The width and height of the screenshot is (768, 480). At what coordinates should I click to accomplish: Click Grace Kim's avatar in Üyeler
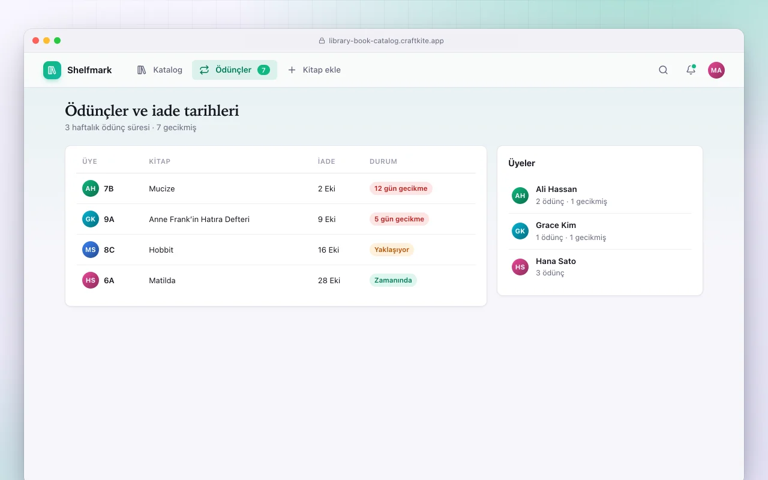(520, 231)
